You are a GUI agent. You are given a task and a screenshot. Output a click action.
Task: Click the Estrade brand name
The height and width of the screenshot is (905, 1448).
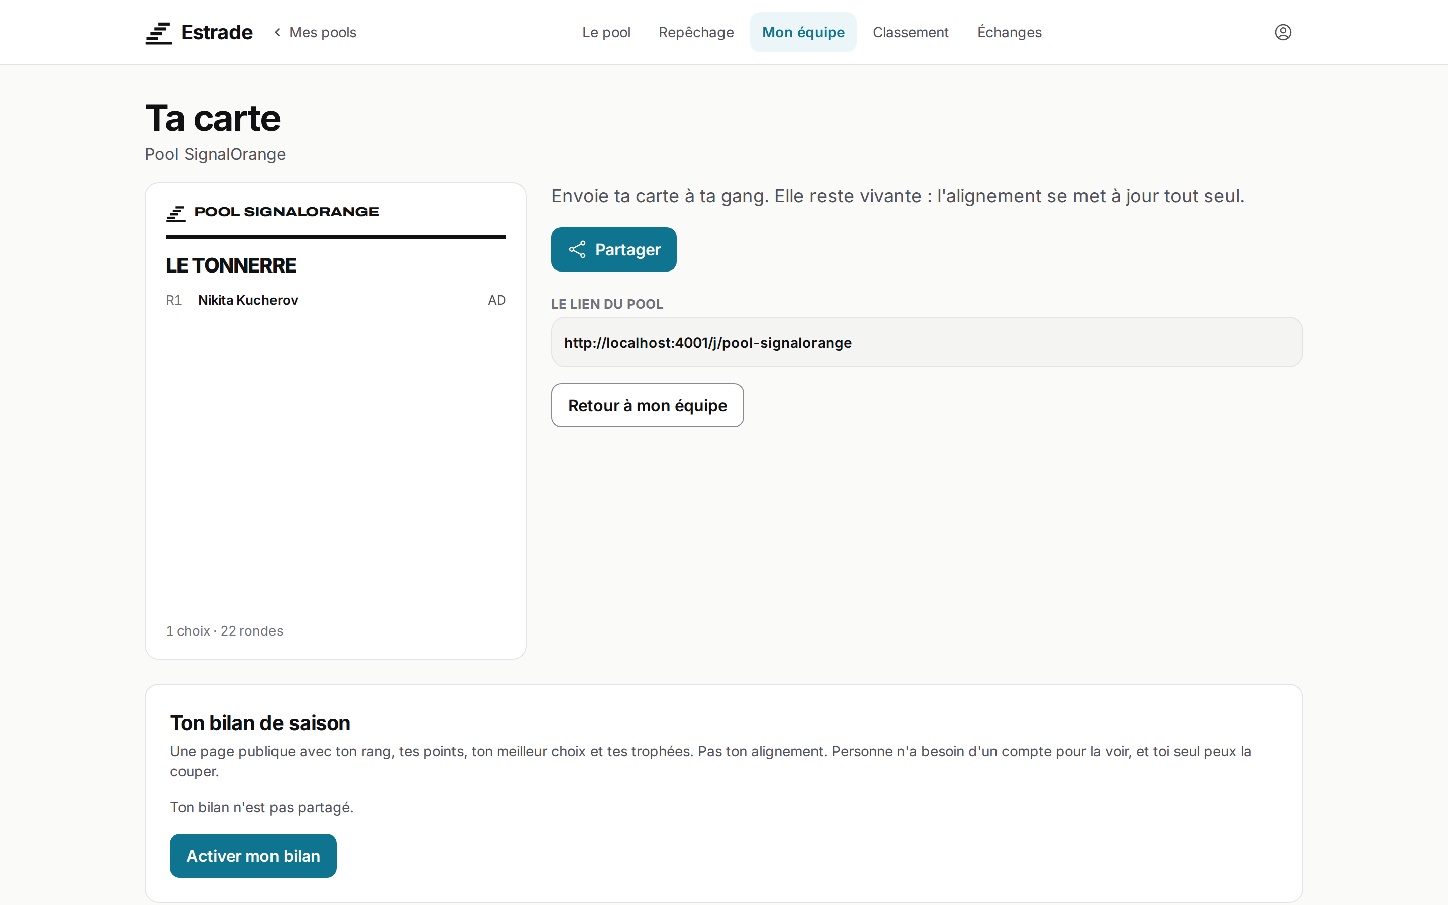217,32
